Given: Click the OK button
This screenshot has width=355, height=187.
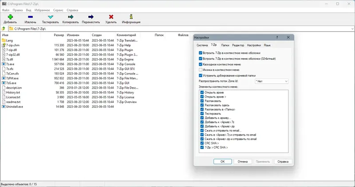Looking at the screenshot, I should coord(223,161).
